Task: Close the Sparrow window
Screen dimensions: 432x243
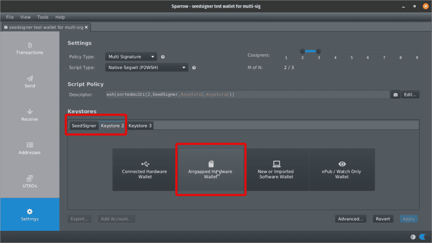Action: pyautogui.click(x=426, y=6)
